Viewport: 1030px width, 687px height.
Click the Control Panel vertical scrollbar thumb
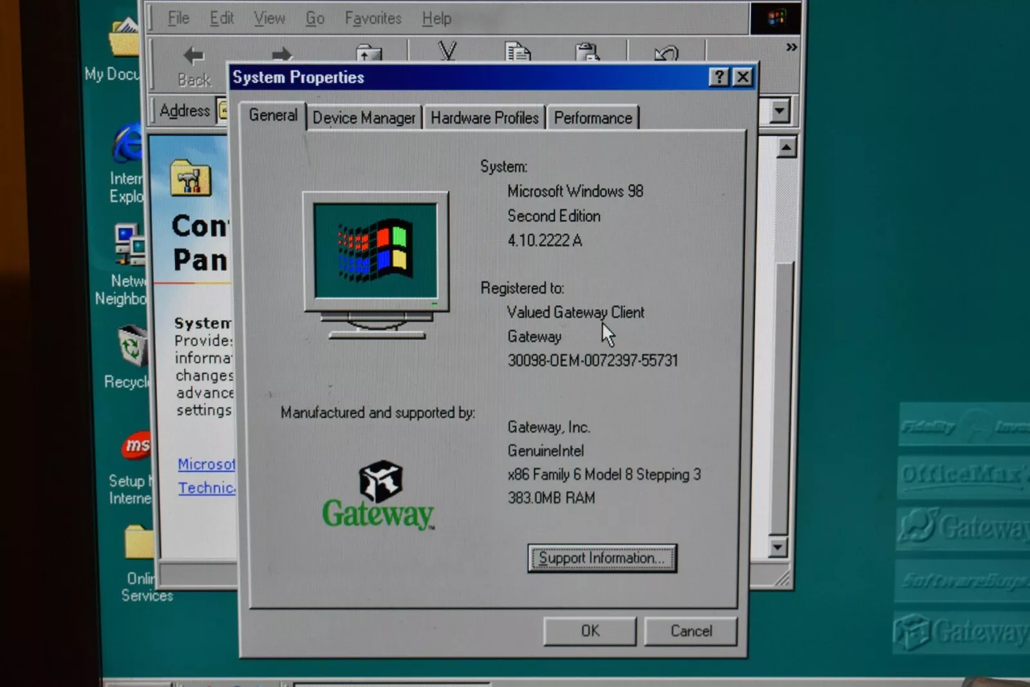[x=782, y=397]
